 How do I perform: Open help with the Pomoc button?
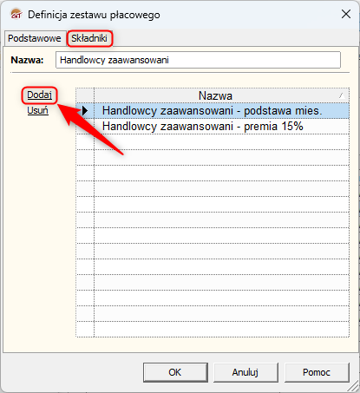coord(317,372)
